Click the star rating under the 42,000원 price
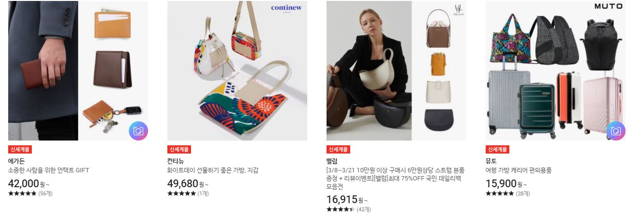Viewport: 628px width, 218px height. pyautogui.click(x=22, y=193)
